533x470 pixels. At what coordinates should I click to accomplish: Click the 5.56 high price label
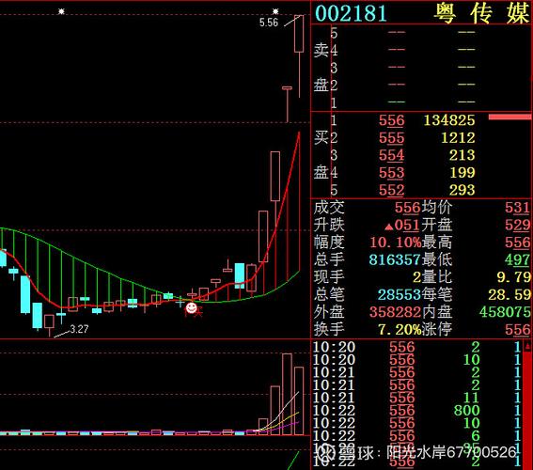[x=269, y=23]
